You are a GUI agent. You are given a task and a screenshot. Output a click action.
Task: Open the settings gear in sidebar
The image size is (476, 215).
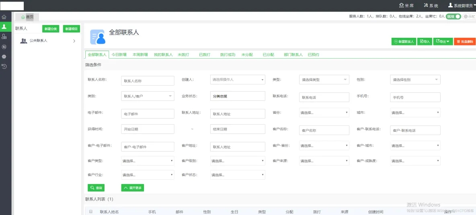[x=4, y=57]
